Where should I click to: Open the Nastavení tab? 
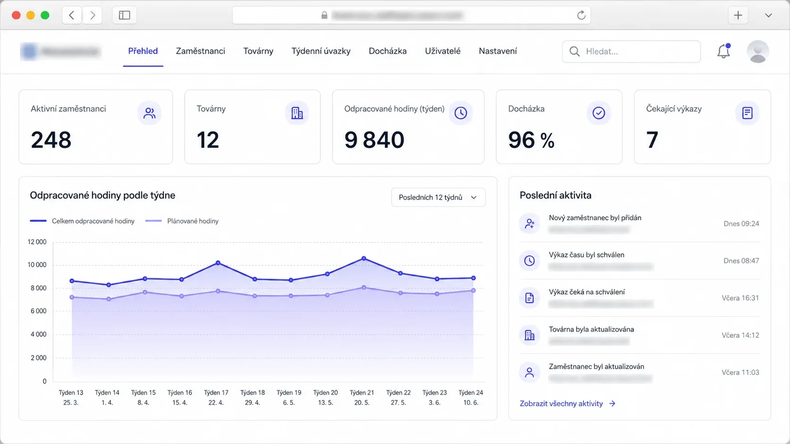point(498,51)
